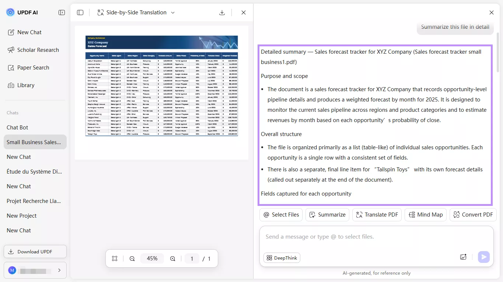Toggle the viewer sidebar panel

80,12
